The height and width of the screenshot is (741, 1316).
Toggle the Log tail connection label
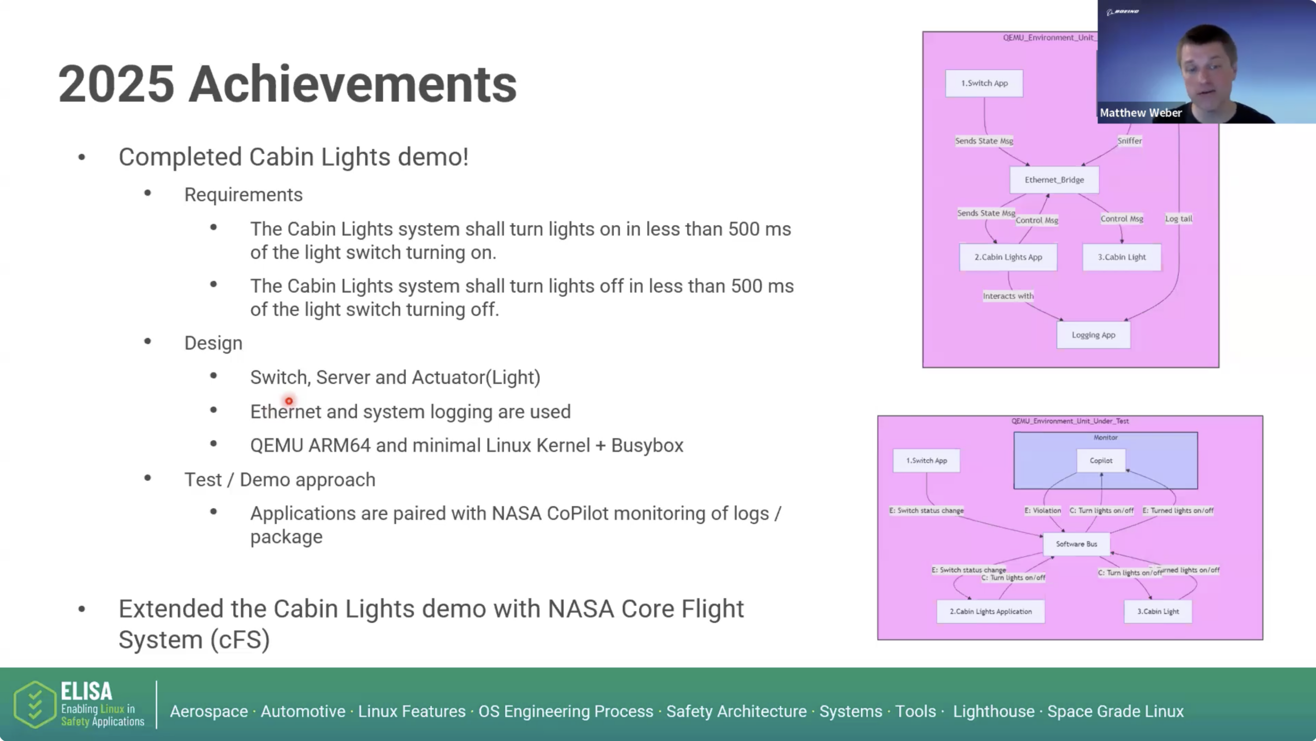pyautogui.click(x=1178, y=218)
